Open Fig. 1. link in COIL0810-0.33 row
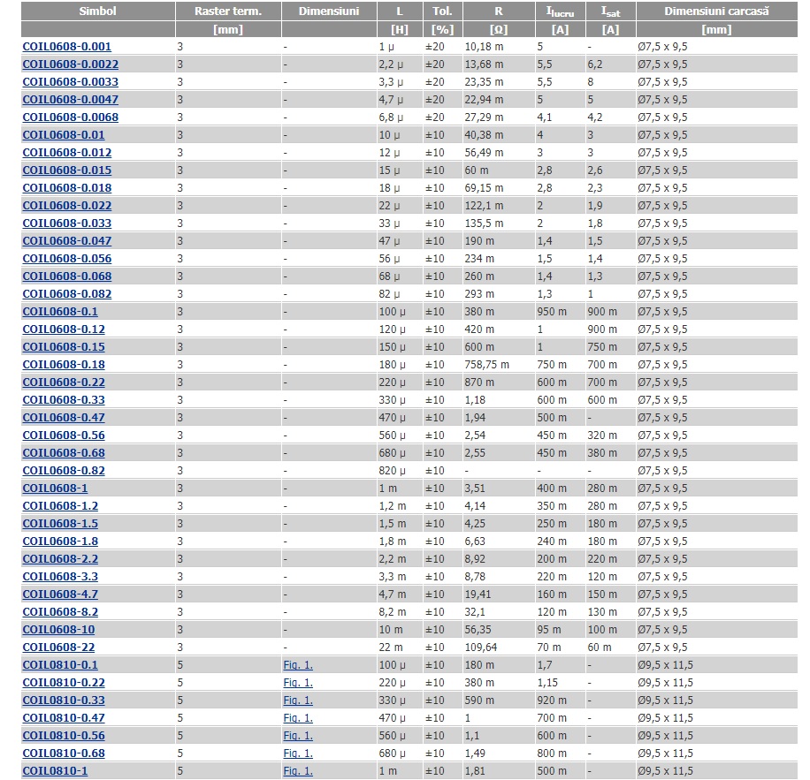Screen dimensions: 810x780 (x=298, y=700)
